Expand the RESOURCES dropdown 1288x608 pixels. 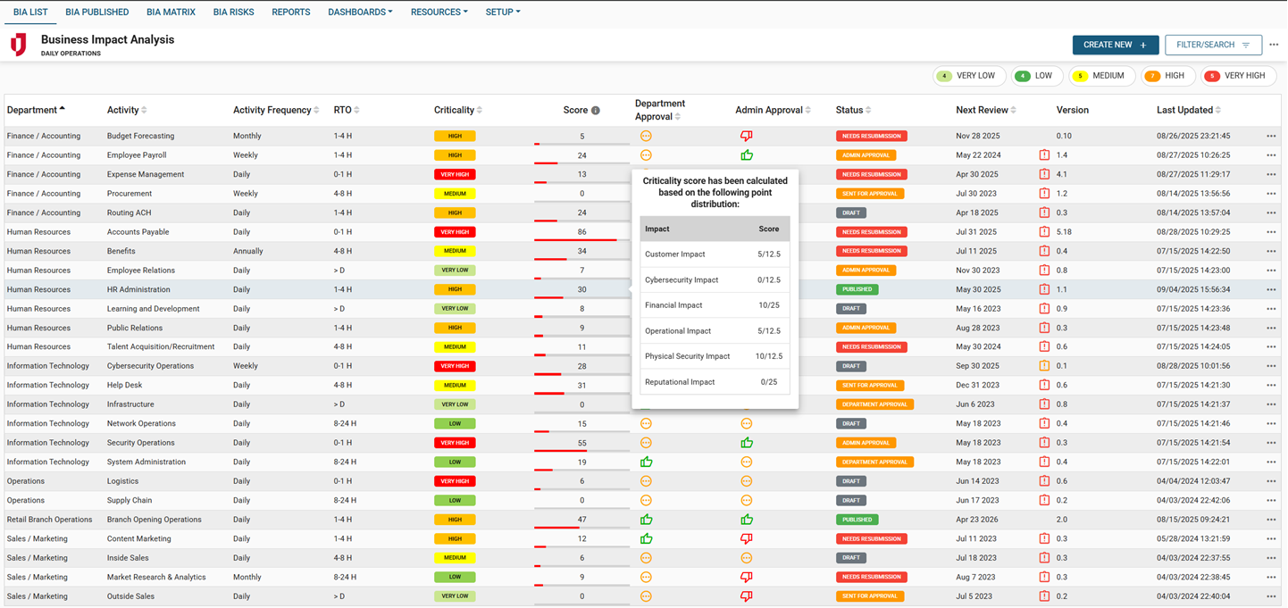click(x=439, y=12)
